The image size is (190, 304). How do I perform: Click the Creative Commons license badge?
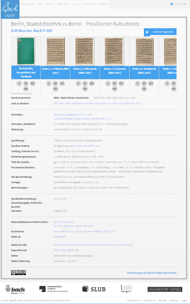(18, 272)
